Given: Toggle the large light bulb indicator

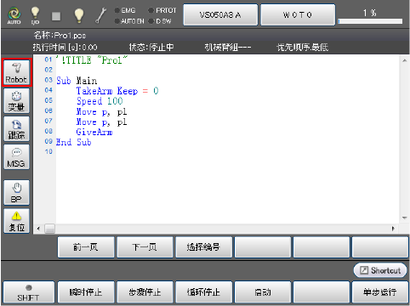Looking at the screenshot, I should [78, 15].
